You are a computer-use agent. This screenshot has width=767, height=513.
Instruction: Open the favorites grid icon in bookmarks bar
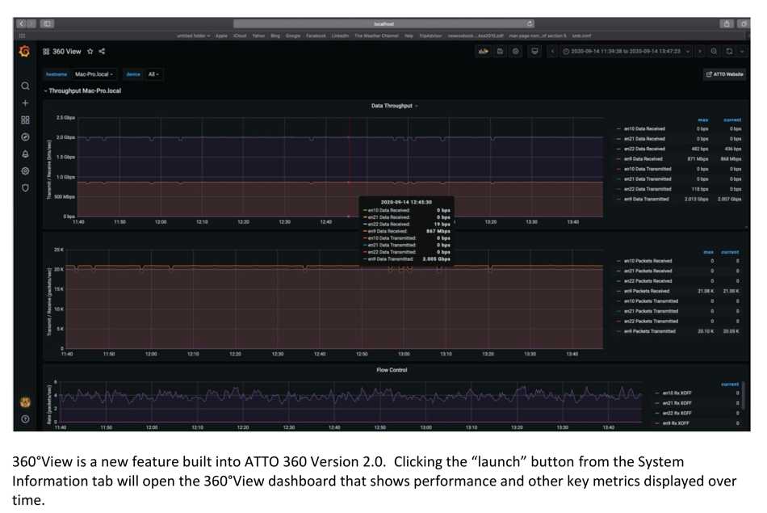click(x=22, y=36)
